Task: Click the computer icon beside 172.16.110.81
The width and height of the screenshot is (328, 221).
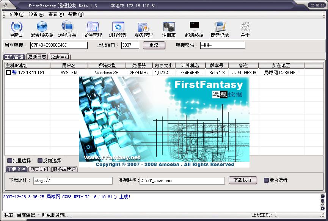Action: 15,72
